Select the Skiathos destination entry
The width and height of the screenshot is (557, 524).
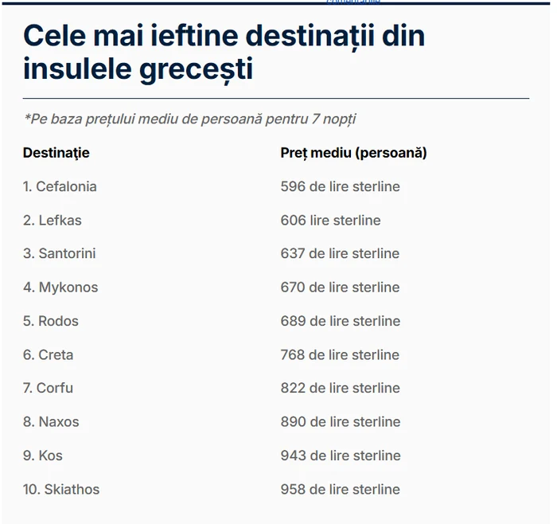tap(61, 489)
